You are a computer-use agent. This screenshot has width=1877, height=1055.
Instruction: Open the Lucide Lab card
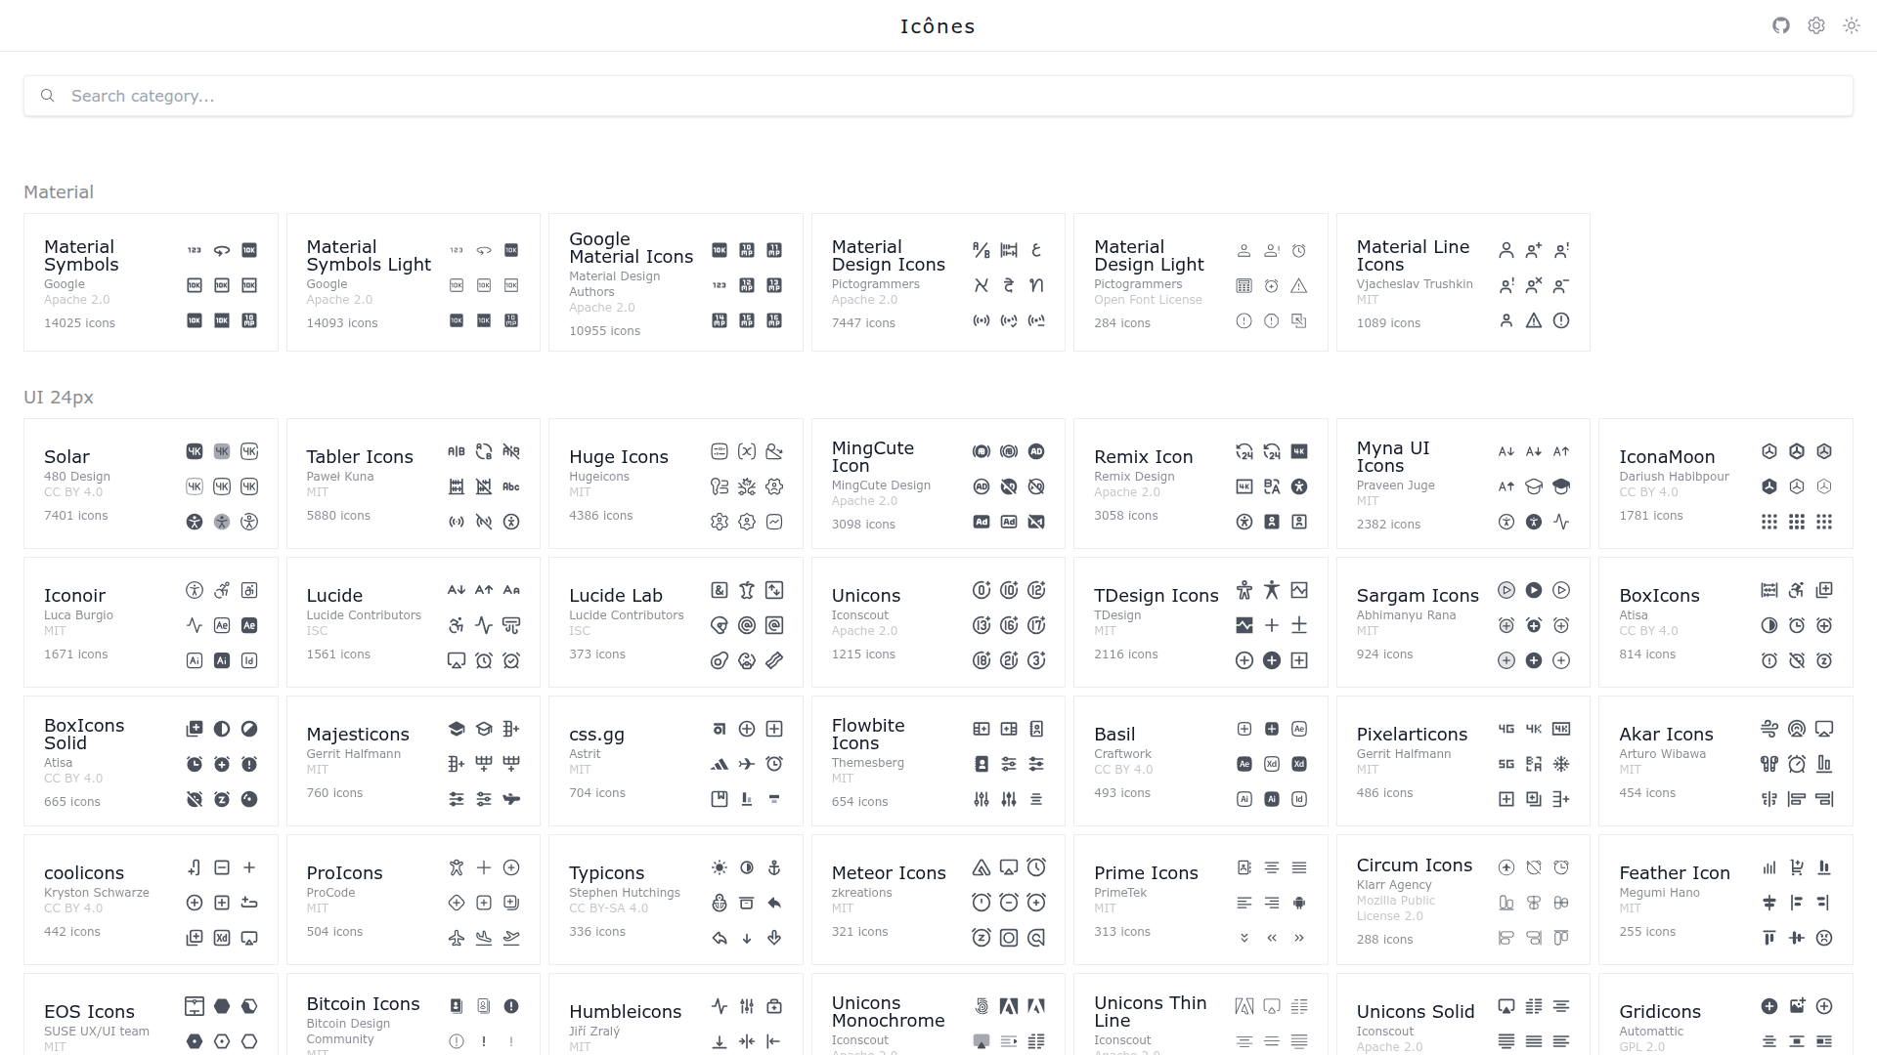(x=676, y=622)
